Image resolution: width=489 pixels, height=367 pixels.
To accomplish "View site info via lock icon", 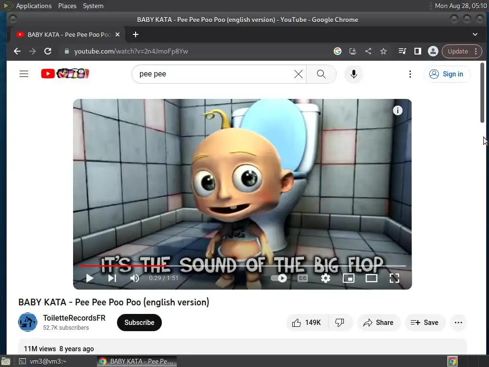I will pos(66,51).
